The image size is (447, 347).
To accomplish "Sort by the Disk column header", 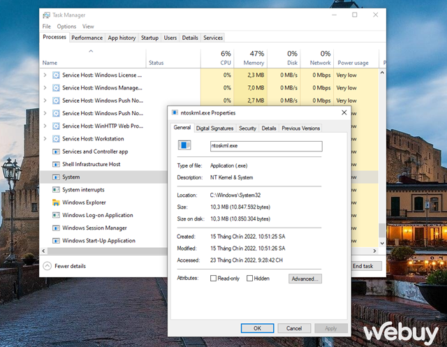I will point(284,58).
